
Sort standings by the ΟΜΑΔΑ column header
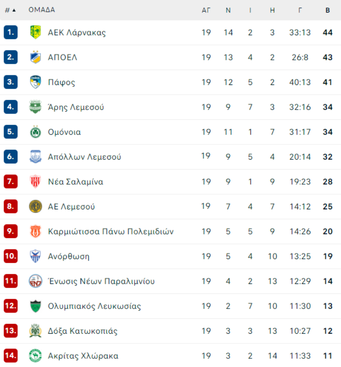tap(42, 10)
